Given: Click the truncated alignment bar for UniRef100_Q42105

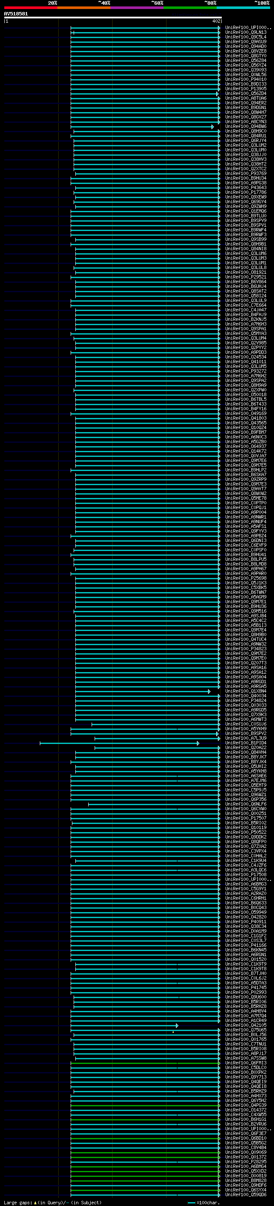Looking at the screenshot, I should click(125, 1025).
